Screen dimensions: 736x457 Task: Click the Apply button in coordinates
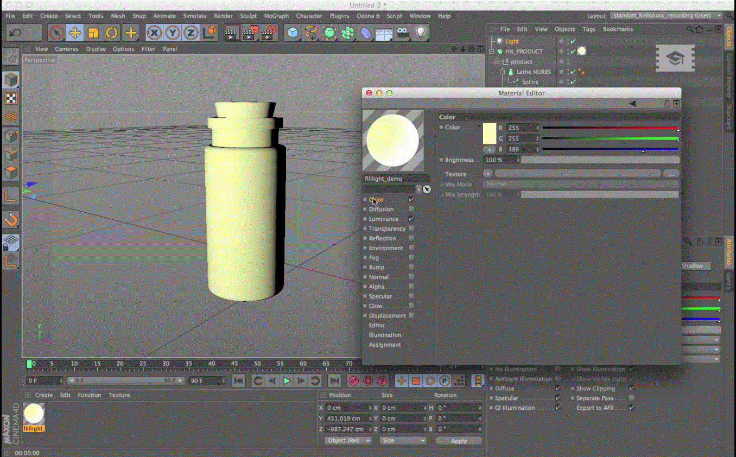tap(459, 441)
